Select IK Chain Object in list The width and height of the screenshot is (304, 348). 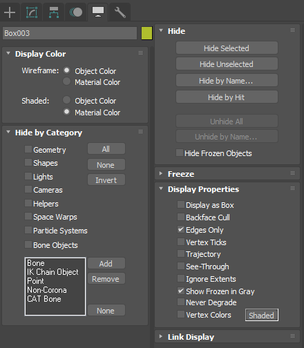pyautogui.click(x=53, y=272)
